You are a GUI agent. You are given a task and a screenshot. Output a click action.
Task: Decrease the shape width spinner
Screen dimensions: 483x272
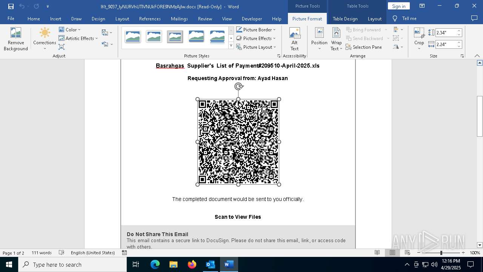459,46
